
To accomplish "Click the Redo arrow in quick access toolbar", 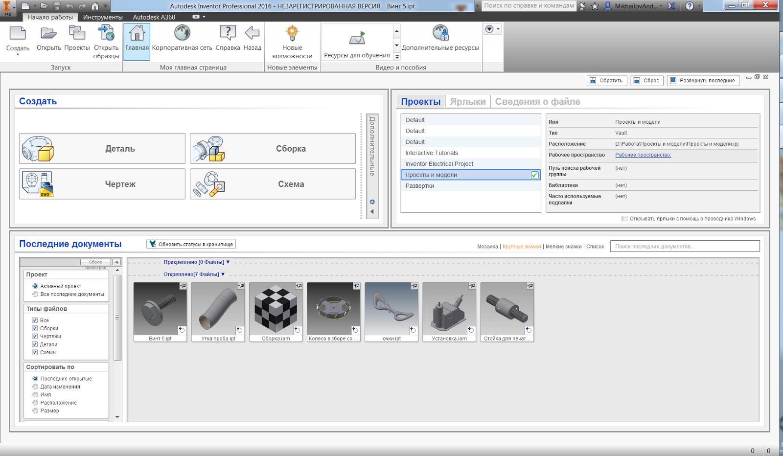I will [x=82, y=6].
